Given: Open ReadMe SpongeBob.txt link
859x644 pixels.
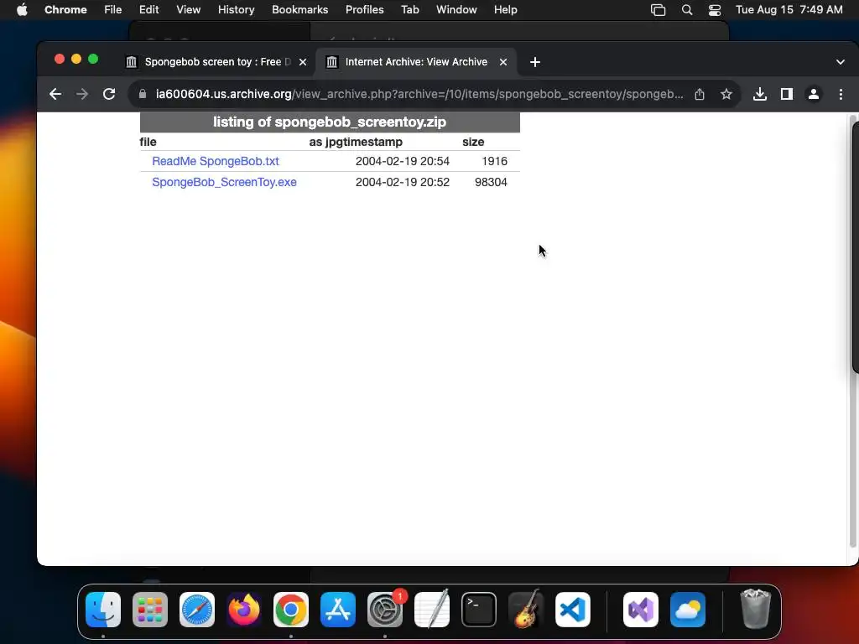Looking at the screenshot, I should point(216,161).
